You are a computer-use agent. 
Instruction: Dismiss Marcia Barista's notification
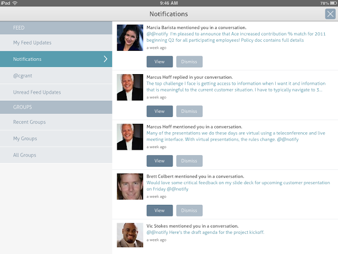tap(189, 62)
